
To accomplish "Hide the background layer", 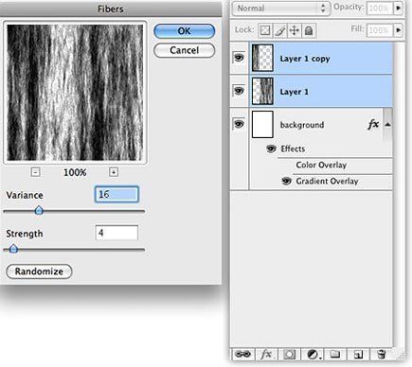I will point(239,124).
